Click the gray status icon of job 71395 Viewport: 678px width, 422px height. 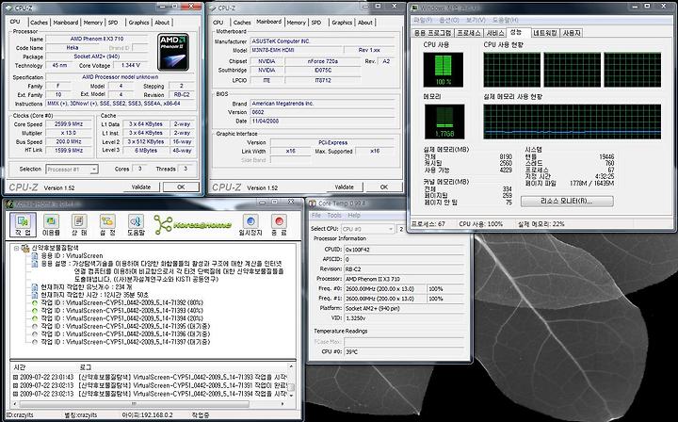[x=35, y=326]
